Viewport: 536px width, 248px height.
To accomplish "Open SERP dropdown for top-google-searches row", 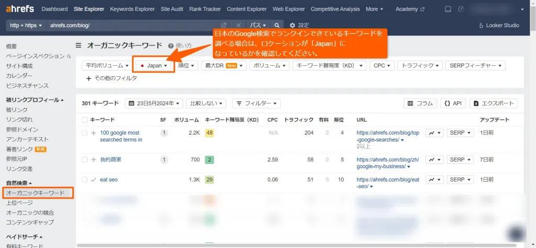I will coord(460,133).
